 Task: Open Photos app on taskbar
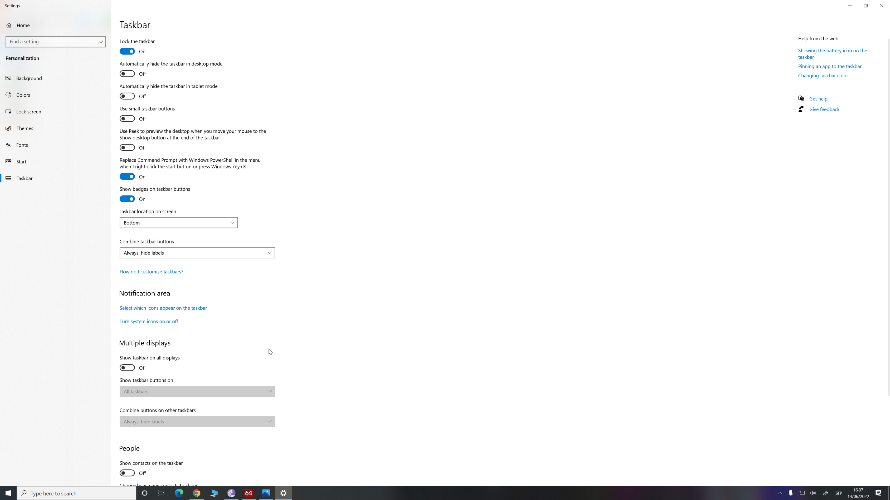tap(266, 493)
